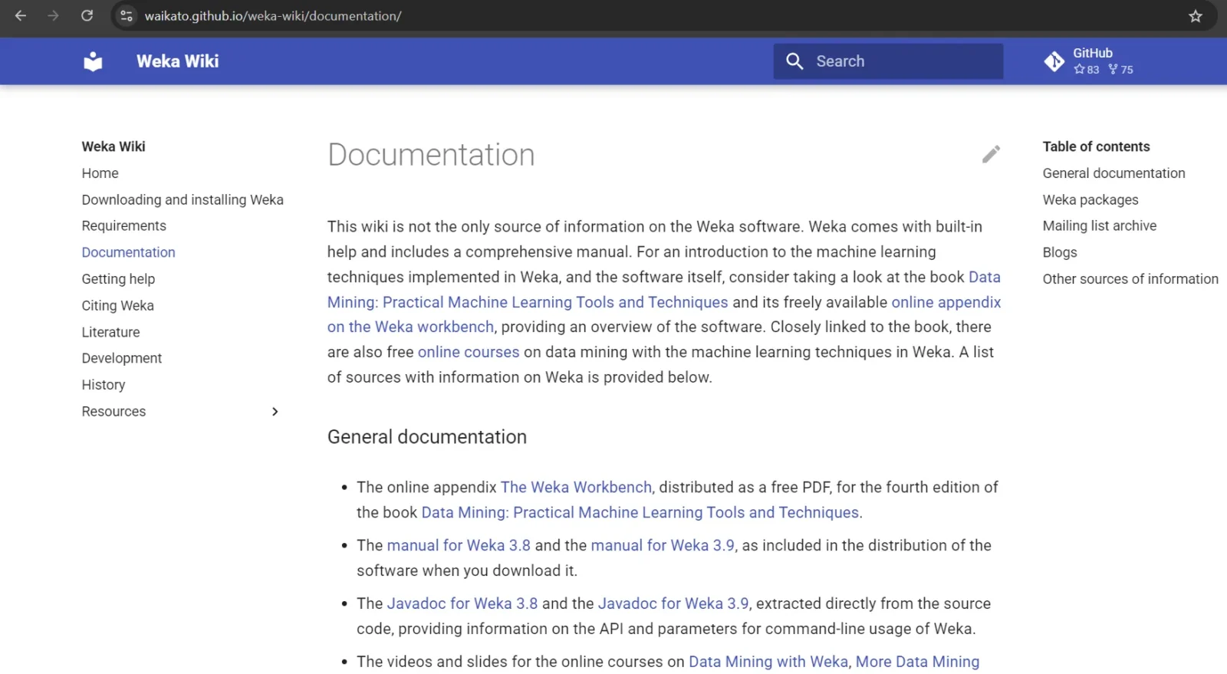Open book link in the first bullet
The width and height of the screenshot is (1227, 674).
640,512
